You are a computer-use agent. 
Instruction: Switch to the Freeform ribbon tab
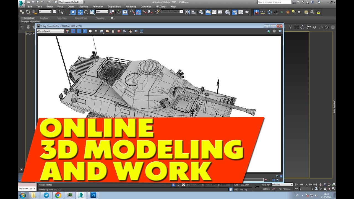[x=45, y=18]
